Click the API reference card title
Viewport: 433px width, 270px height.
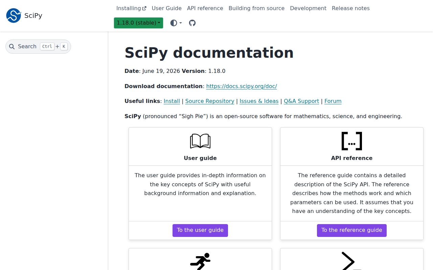coord(352,158)
